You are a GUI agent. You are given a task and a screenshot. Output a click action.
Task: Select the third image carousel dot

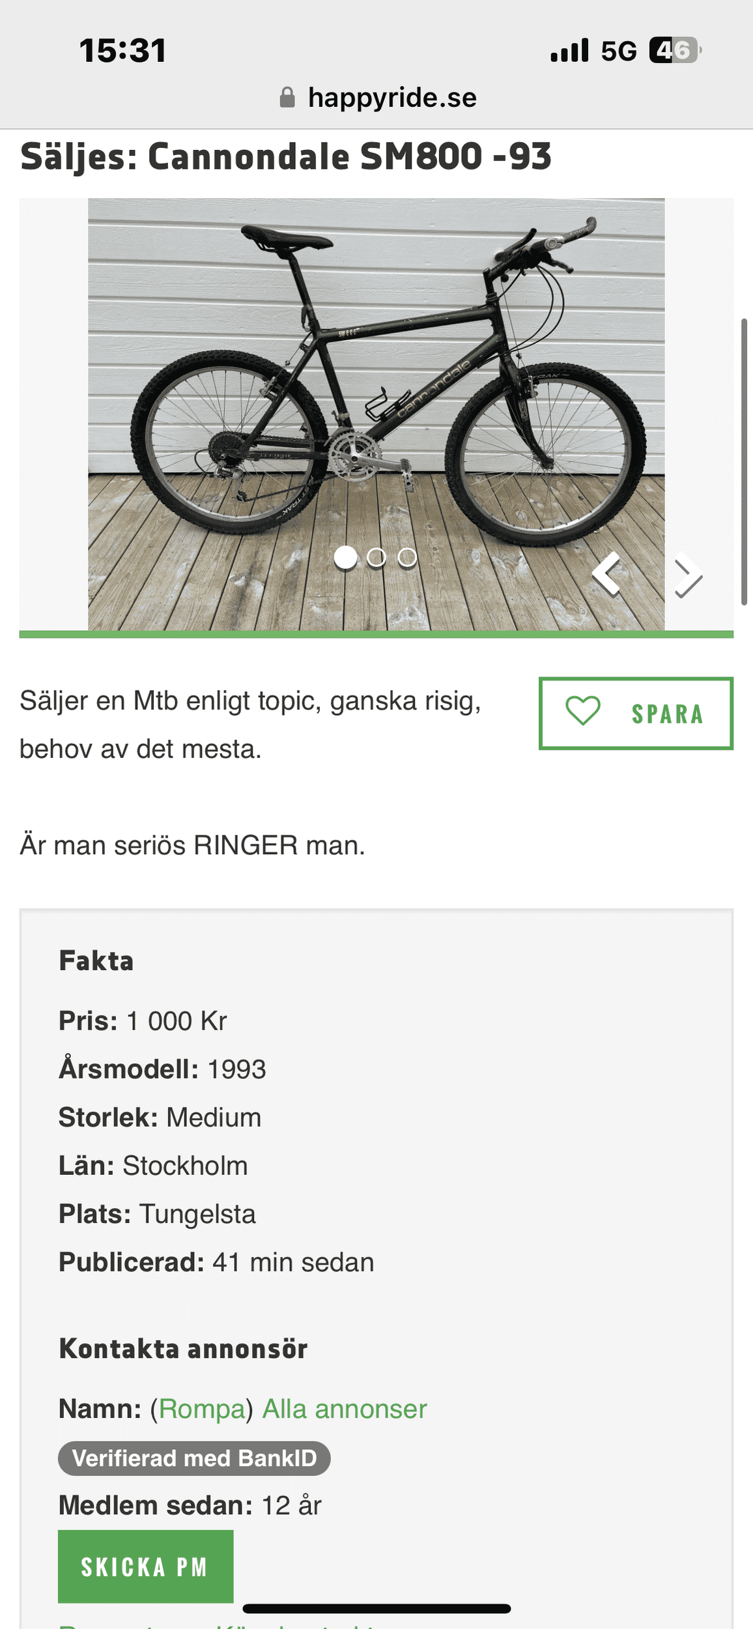[x=407, y=558]
